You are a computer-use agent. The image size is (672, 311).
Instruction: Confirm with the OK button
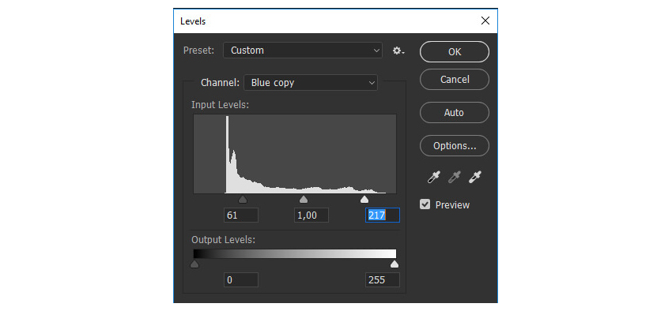[455, 52]
